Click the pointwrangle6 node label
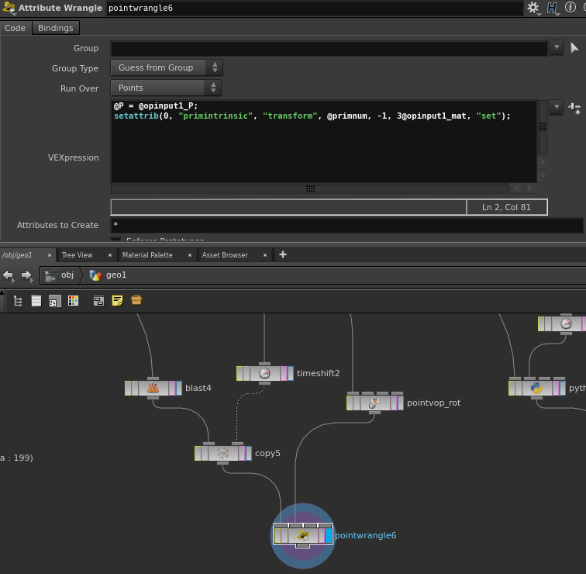The height and width of the screenshot is (574, 586). pos(365,535)
